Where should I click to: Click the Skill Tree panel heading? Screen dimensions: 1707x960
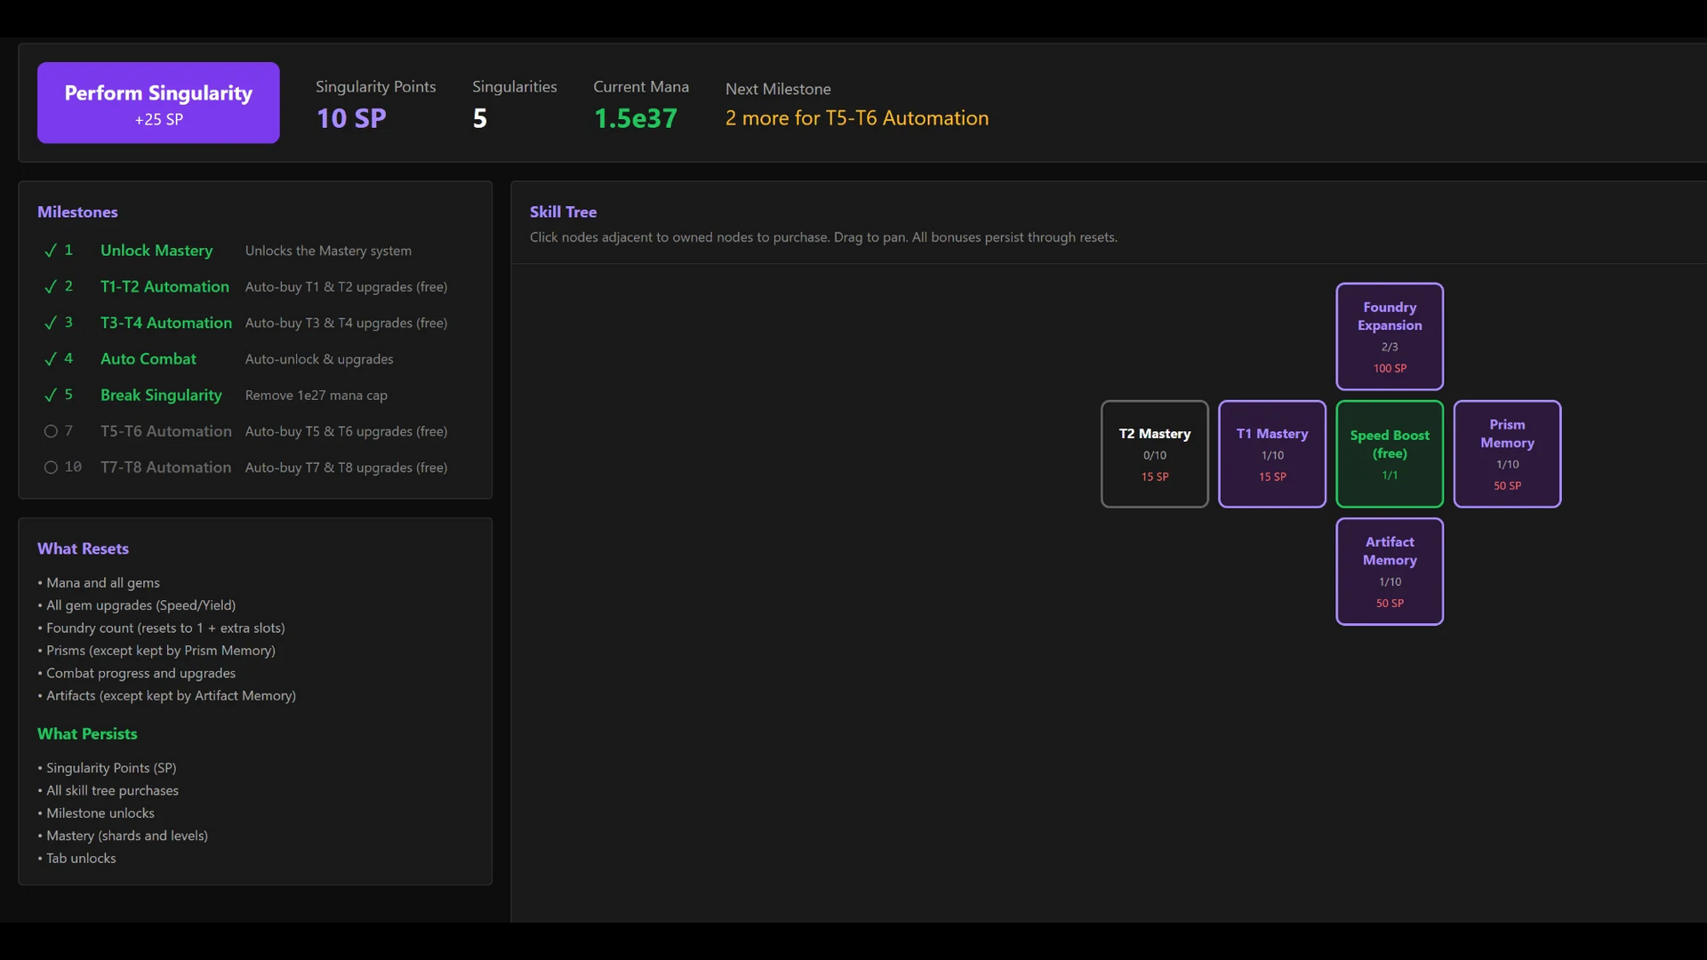point(563,212)
